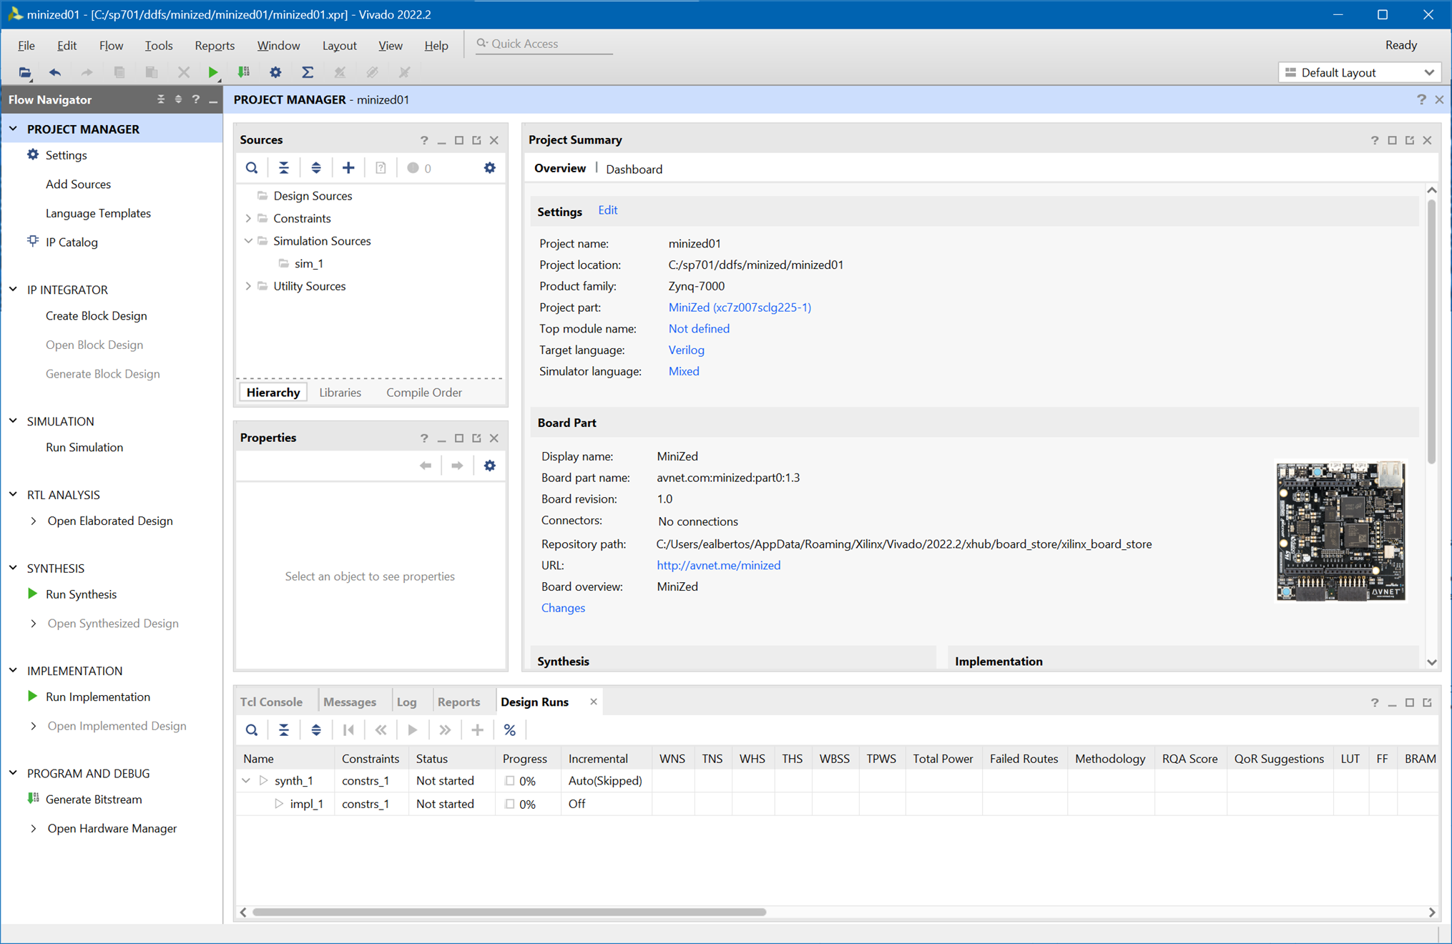Screen dimensions: 1452x944
Task: Switch to the Dashboard tab
Action: click(634, 169)
